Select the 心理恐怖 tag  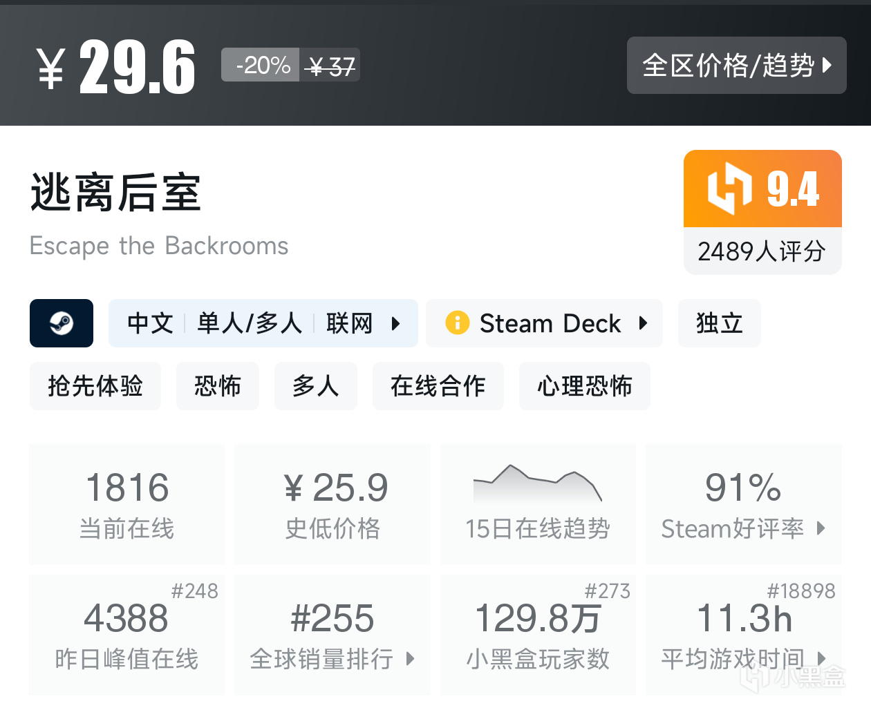pos(585,386)
